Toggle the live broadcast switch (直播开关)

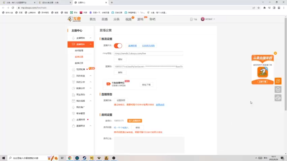pyautogui.click(x=118, y=46)
